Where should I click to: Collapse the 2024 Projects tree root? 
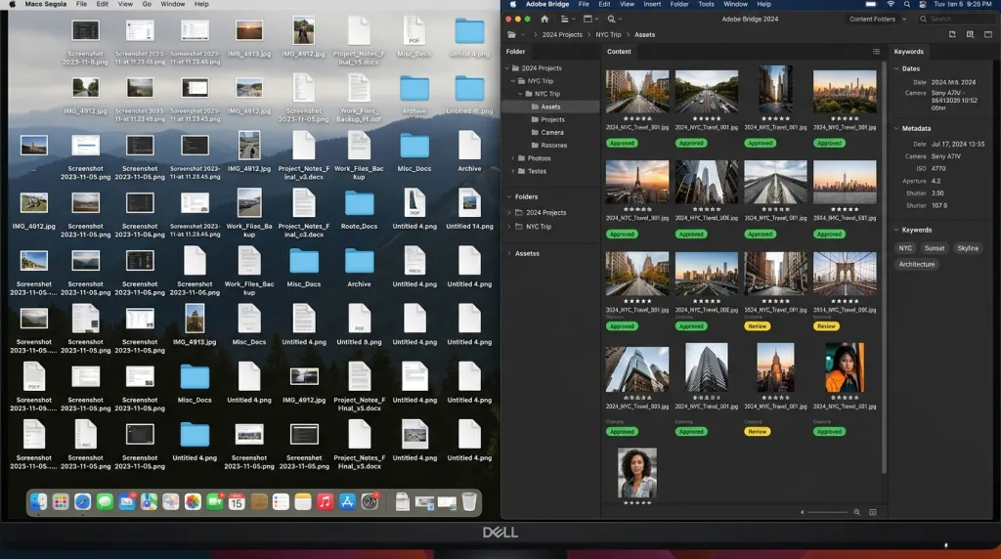[507, 68]
